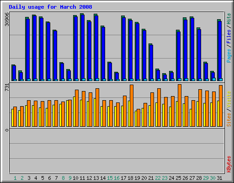Click the orange sites bar for day 25
234x183 pixels.
point(180,105)
